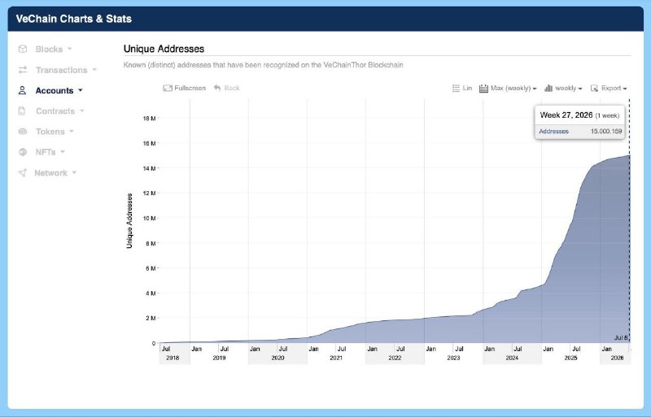Open the Export dropdown caret
The width and height of the screenshot is (651, 417).
click(625, 89)
